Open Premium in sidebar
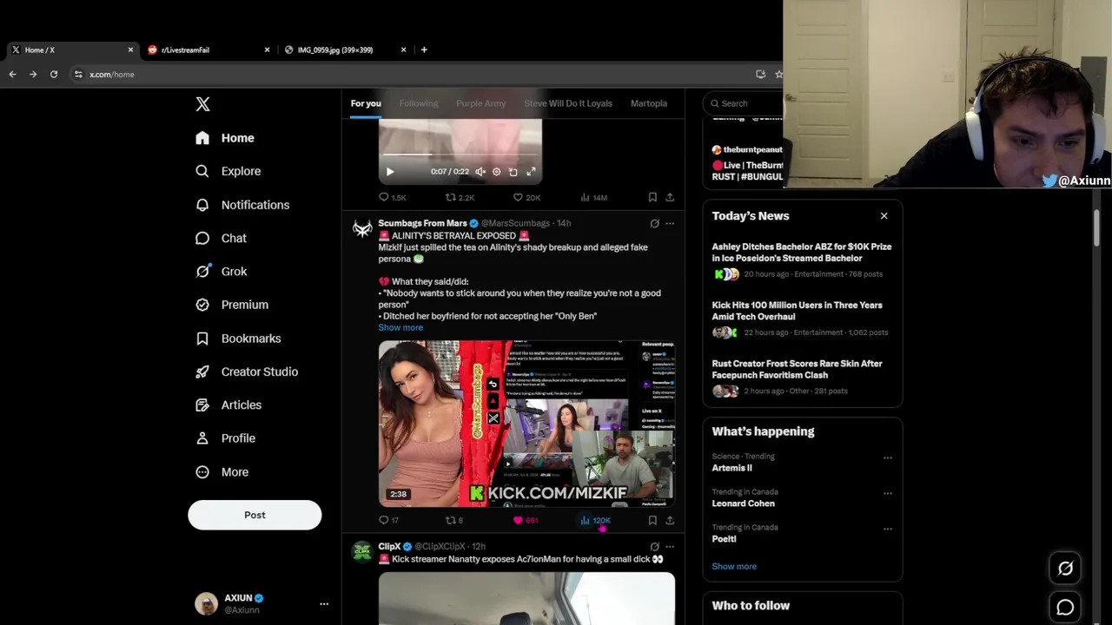1112x625 pixels. click(232, 305)
